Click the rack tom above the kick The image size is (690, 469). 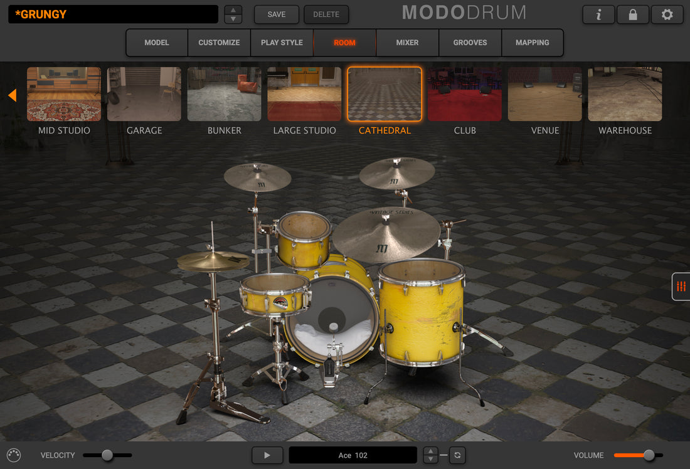pos(304,240)
